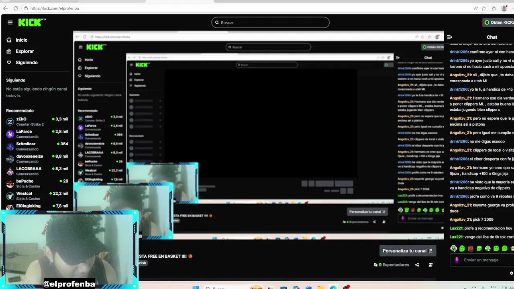Open zEkO recommended channel
514x289 pixels.
tap(37, 122)
